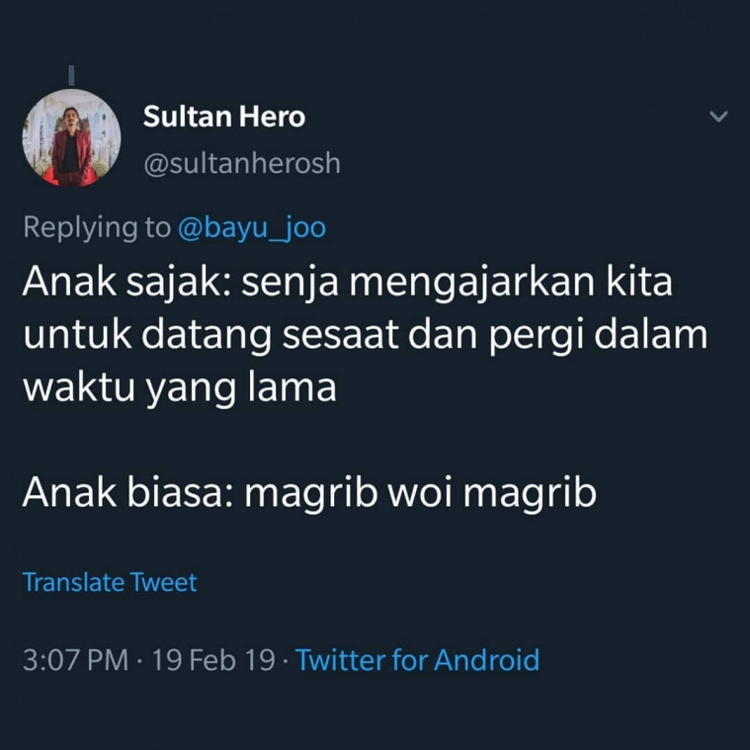
Task: Translate this tweet using Translate Tweet
Action: pyautogui.click(x=110, y=582)
